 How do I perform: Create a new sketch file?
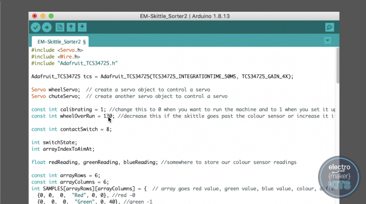[x=60, y=27]
